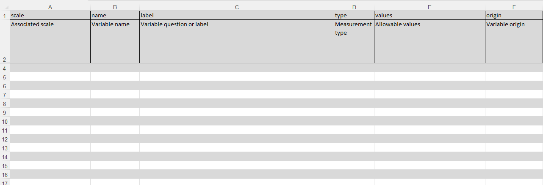Select column A header

pos(50,7)
